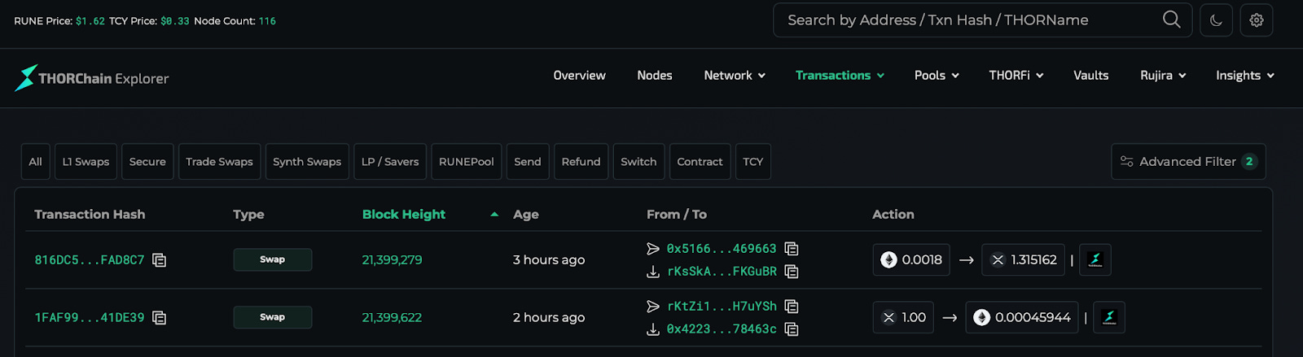Viewport: 1303px width, 357px height.
Task: Copy address 0x4223...78463c
Action: pyautogui.click(x=792, y=329)
